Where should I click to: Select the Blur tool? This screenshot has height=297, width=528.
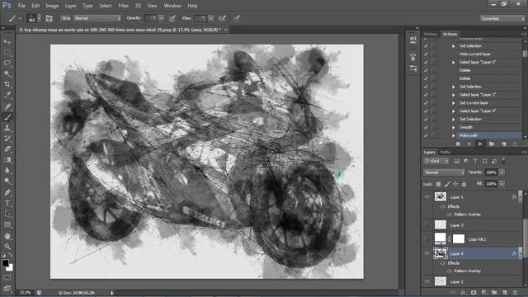click(x=7, y=171)
